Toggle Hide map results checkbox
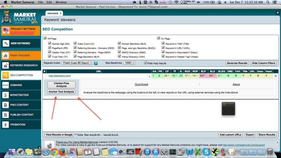281x158 pixels. [145, 63]
